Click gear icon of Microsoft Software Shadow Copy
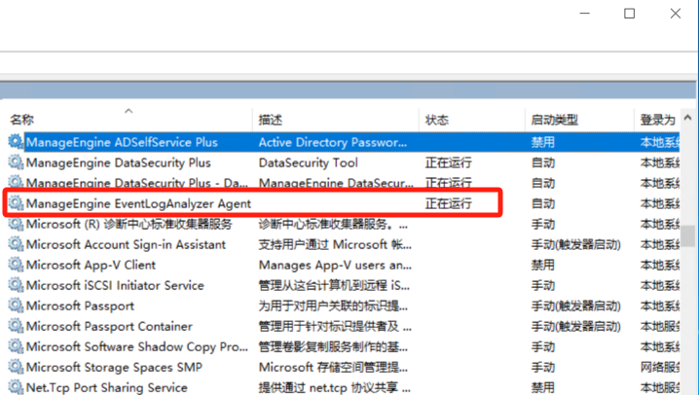The height and width of the screenshot is (395, 699). [16, 346]
